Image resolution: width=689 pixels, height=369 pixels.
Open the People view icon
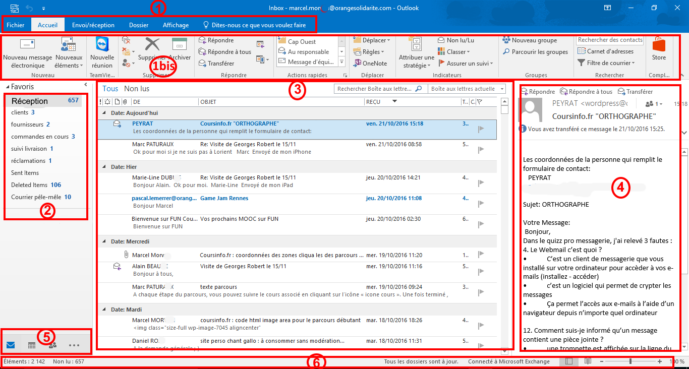(52, 345)
